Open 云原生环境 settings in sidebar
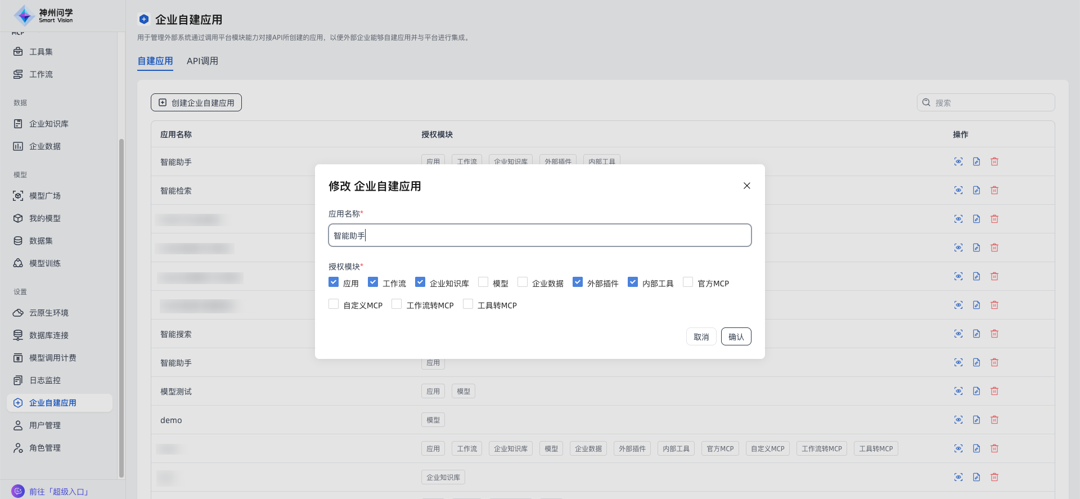Viewport: 1080px width, 499px height. 49,313
